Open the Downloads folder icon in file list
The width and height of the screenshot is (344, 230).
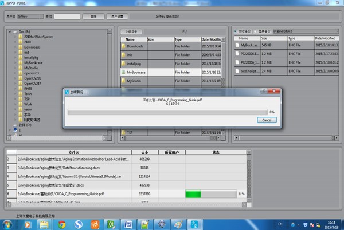point(123,46)
